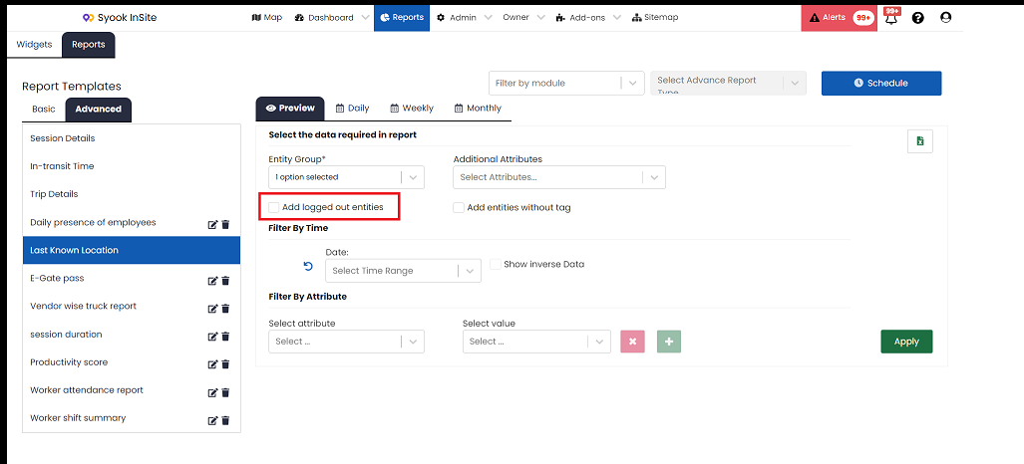Open the help question mark icon
The image size is (1024, 464).
pyautogui.click(x=917, y=18)
